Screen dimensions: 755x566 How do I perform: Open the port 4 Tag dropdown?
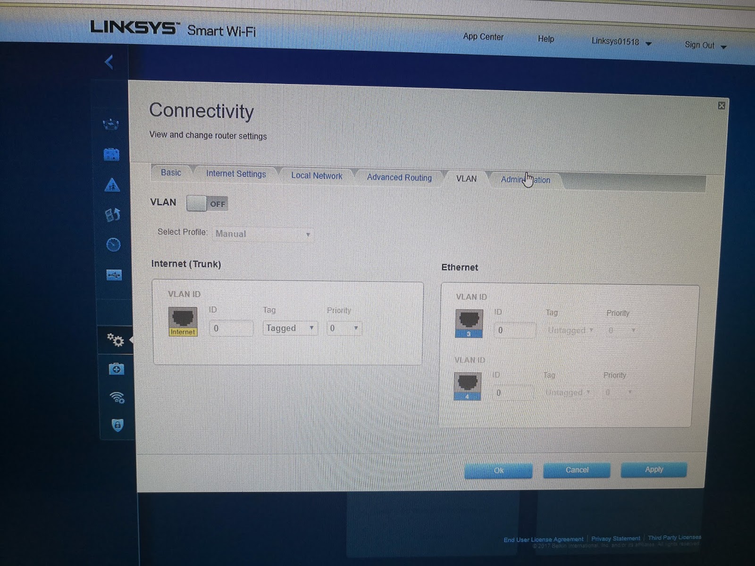(x=567, y=392)
